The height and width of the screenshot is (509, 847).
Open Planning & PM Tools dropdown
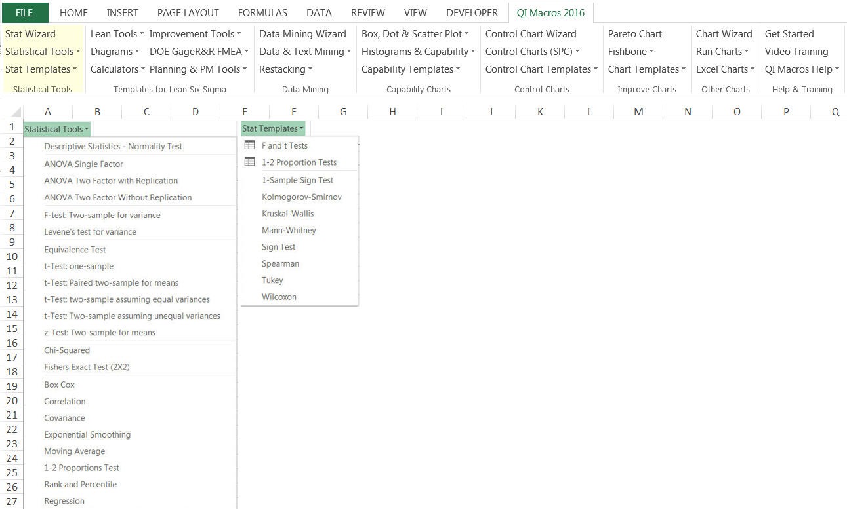pyautogui.click(x=198, y=69)
